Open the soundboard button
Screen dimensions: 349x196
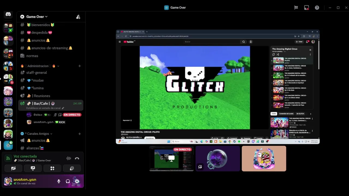tap(72, 169)
